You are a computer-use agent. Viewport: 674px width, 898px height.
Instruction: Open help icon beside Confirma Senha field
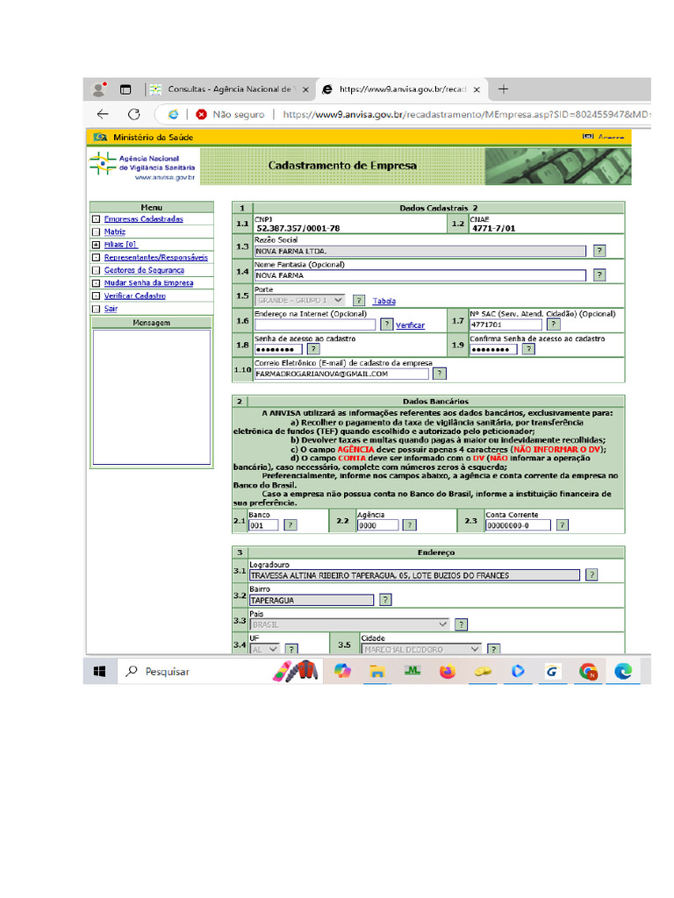click(528, 349)
